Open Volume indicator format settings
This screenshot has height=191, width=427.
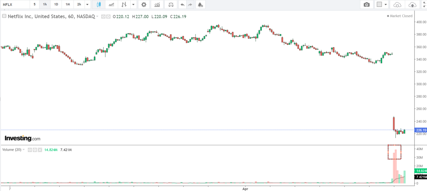(x=35, y=150)
